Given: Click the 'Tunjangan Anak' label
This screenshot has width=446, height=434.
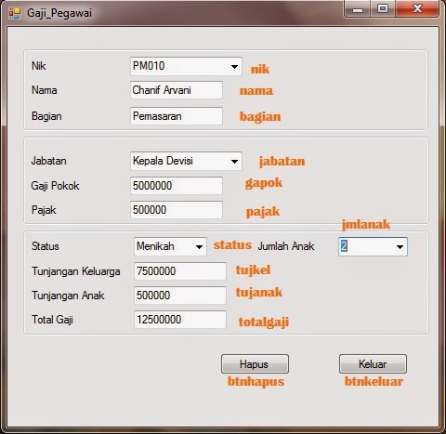Looking at the screenshot, I should pyautogui.click(x=68, y=296).
